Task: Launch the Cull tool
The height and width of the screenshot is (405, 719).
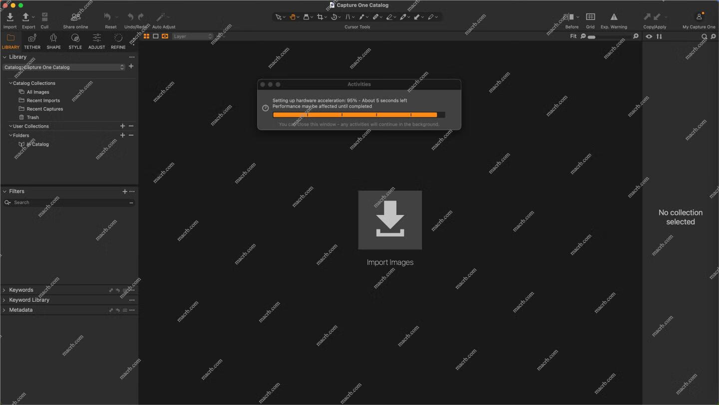Action: pyautogui.click(x=44, y=17)
